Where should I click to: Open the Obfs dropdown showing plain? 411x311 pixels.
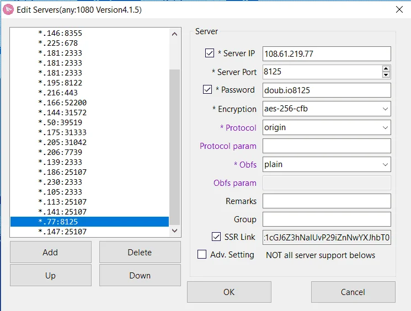[x=327, y=164]
